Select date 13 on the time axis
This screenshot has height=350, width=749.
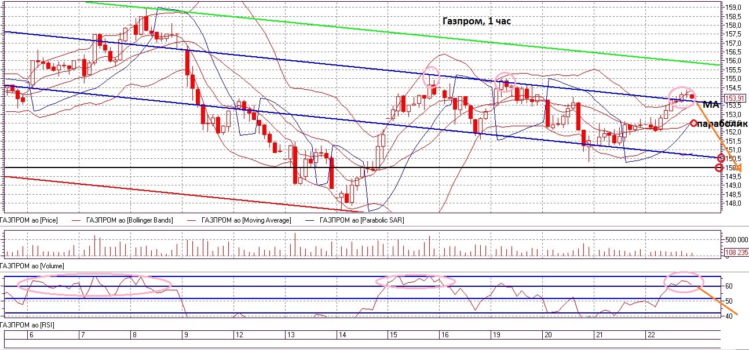pyautogui.click(x=291, y=336)
